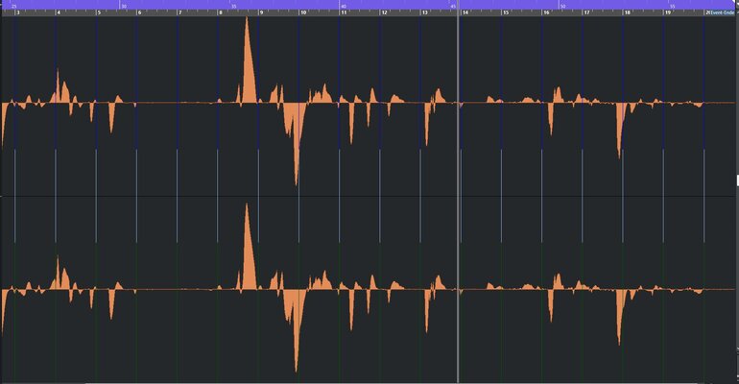This screenshot has width=739, height=384.
Task: Set position at bar 10 in ruler
Action: click(303, 12)
